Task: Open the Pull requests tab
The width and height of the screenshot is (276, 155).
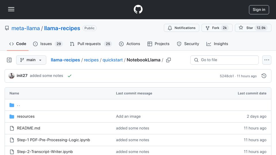Action: [91, 44]
